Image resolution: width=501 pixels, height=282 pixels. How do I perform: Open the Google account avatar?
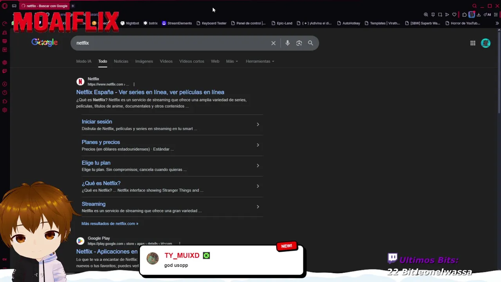486,43
